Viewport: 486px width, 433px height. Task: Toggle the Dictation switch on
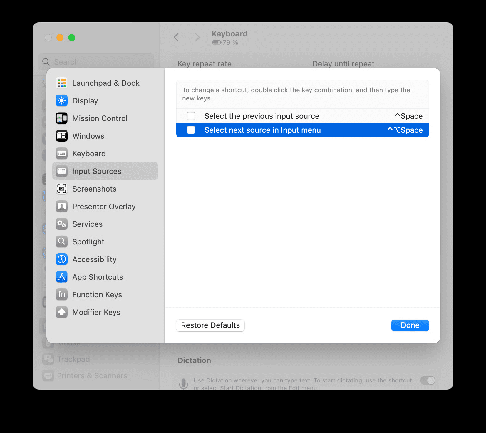428,380
